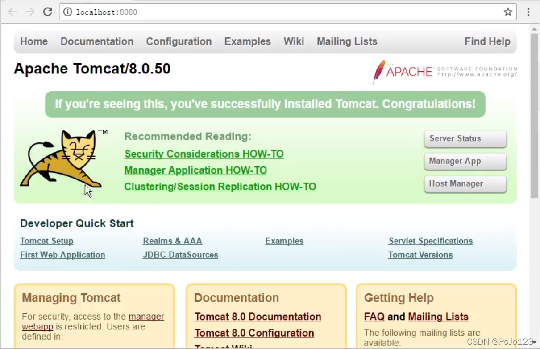Click the Manager App button
Image resolution: width=540 pixels, height=349 pixels.
(x=465, y=161)
